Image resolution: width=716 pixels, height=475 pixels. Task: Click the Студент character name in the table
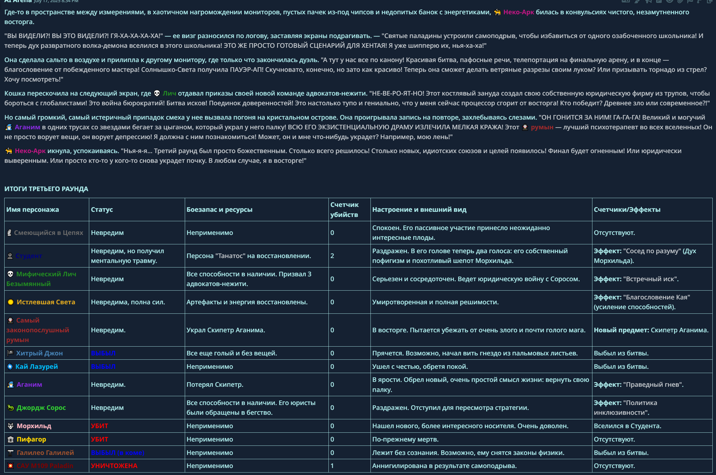[x=29, y=256]
